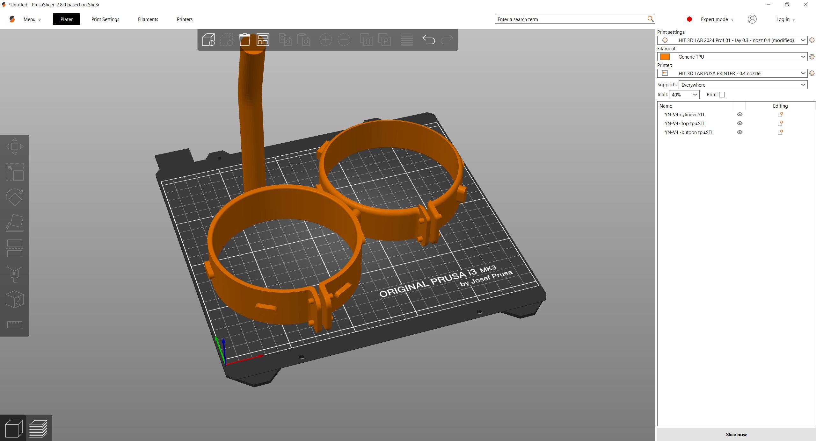Click the Copy toolbar icon
This screenshot has height=441, width=816.
[x=285, y=40]
